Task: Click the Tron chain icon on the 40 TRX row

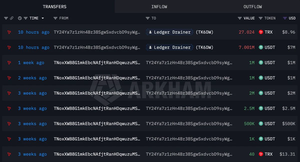Action: point(9,154)
